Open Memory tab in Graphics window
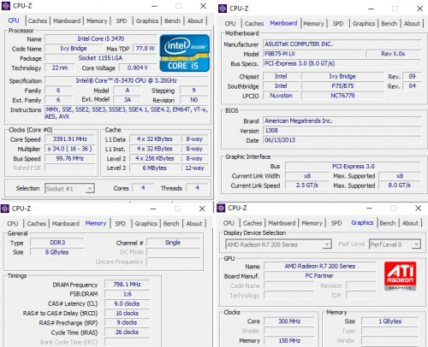The image size is (428, 347). 312,223
